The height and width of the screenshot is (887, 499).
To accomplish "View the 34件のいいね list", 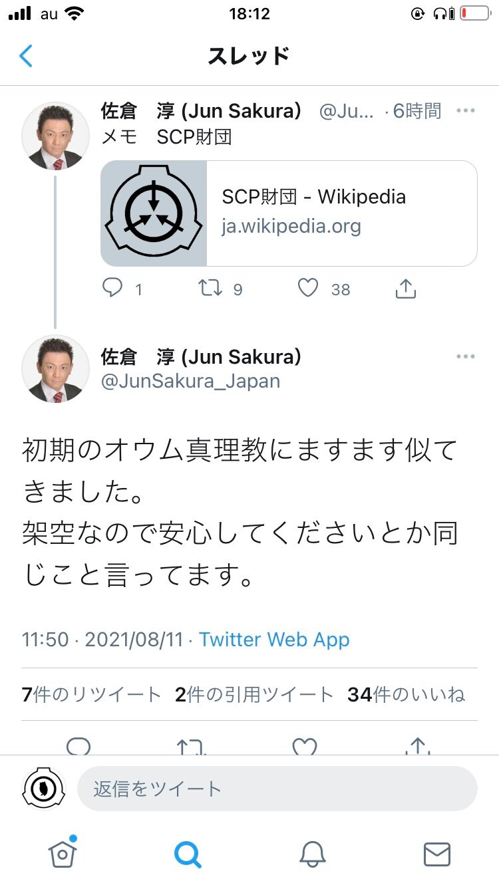I will coord(406,695).
